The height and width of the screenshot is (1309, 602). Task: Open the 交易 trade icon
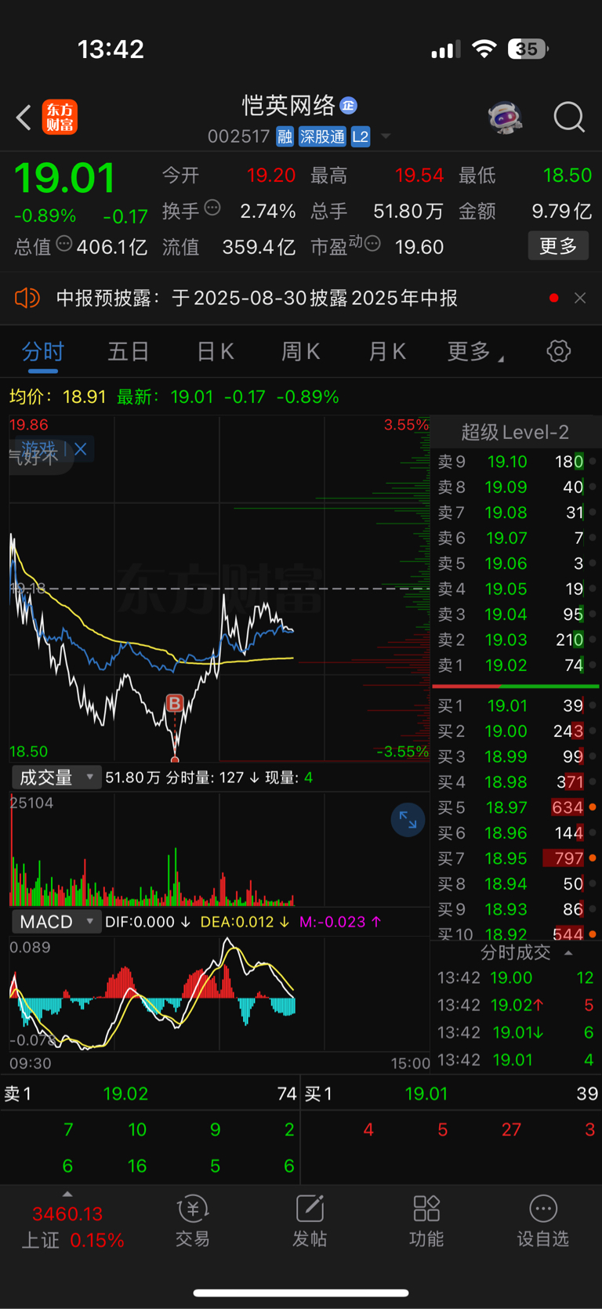point(193,1220)
